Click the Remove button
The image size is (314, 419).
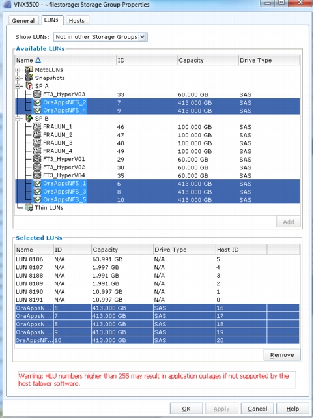coord(282,355)
